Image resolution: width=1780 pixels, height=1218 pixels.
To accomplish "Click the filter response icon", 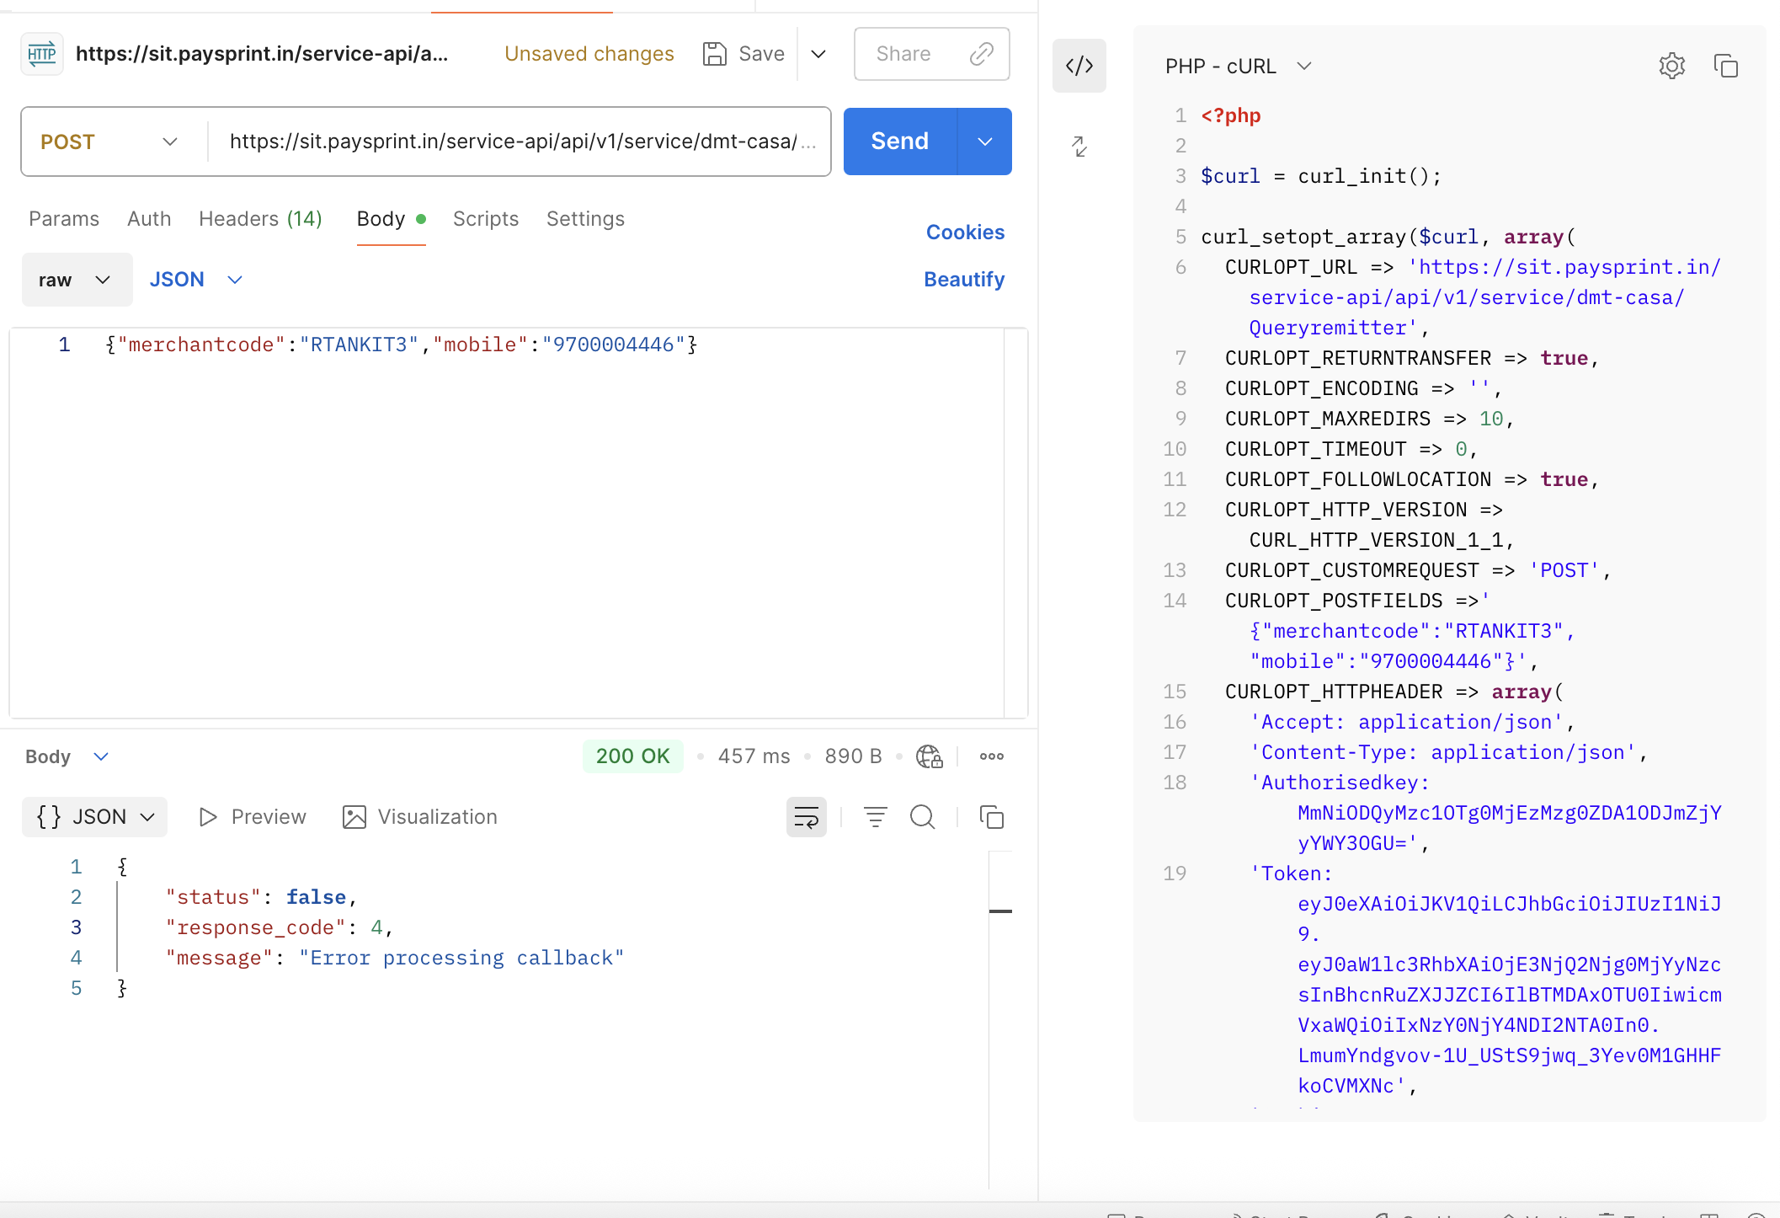I will (875, 817).
